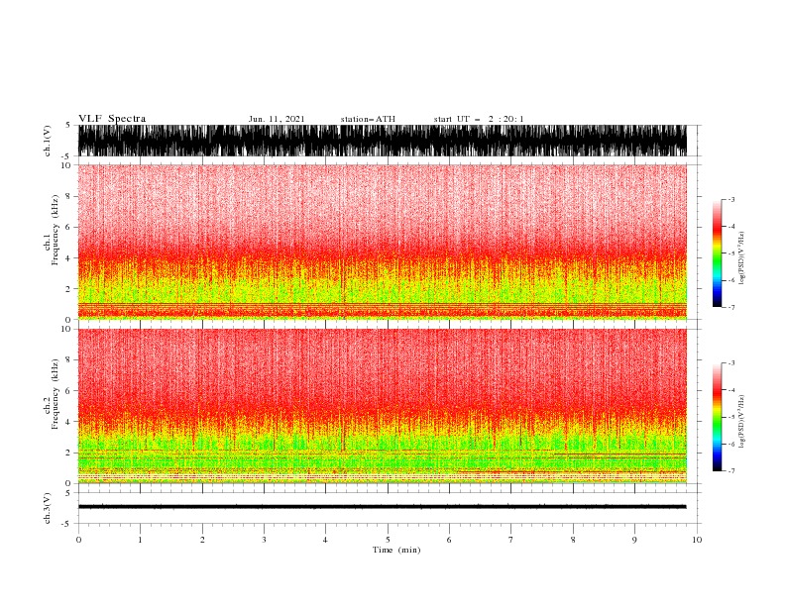
Task: Click tick label "5" on the Time axis
Action: (x=388, y=540)
